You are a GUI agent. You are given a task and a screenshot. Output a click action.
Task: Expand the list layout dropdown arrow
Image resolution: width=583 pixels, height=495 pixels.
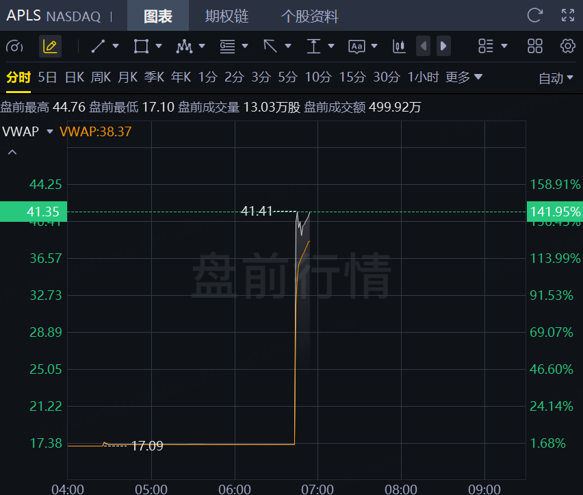(x=504, y=47)
